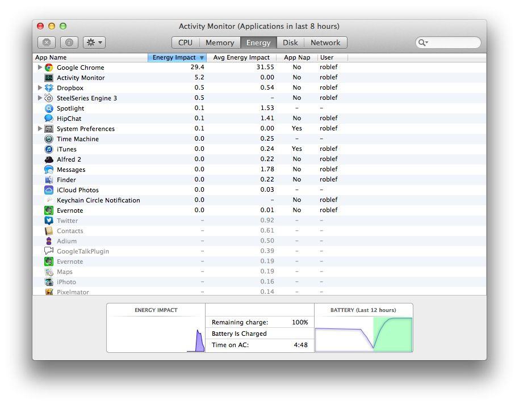Click the Dropbox icon in the list

click(50, 88)
